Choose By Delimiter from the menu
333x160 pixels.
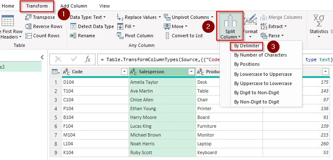247,46
